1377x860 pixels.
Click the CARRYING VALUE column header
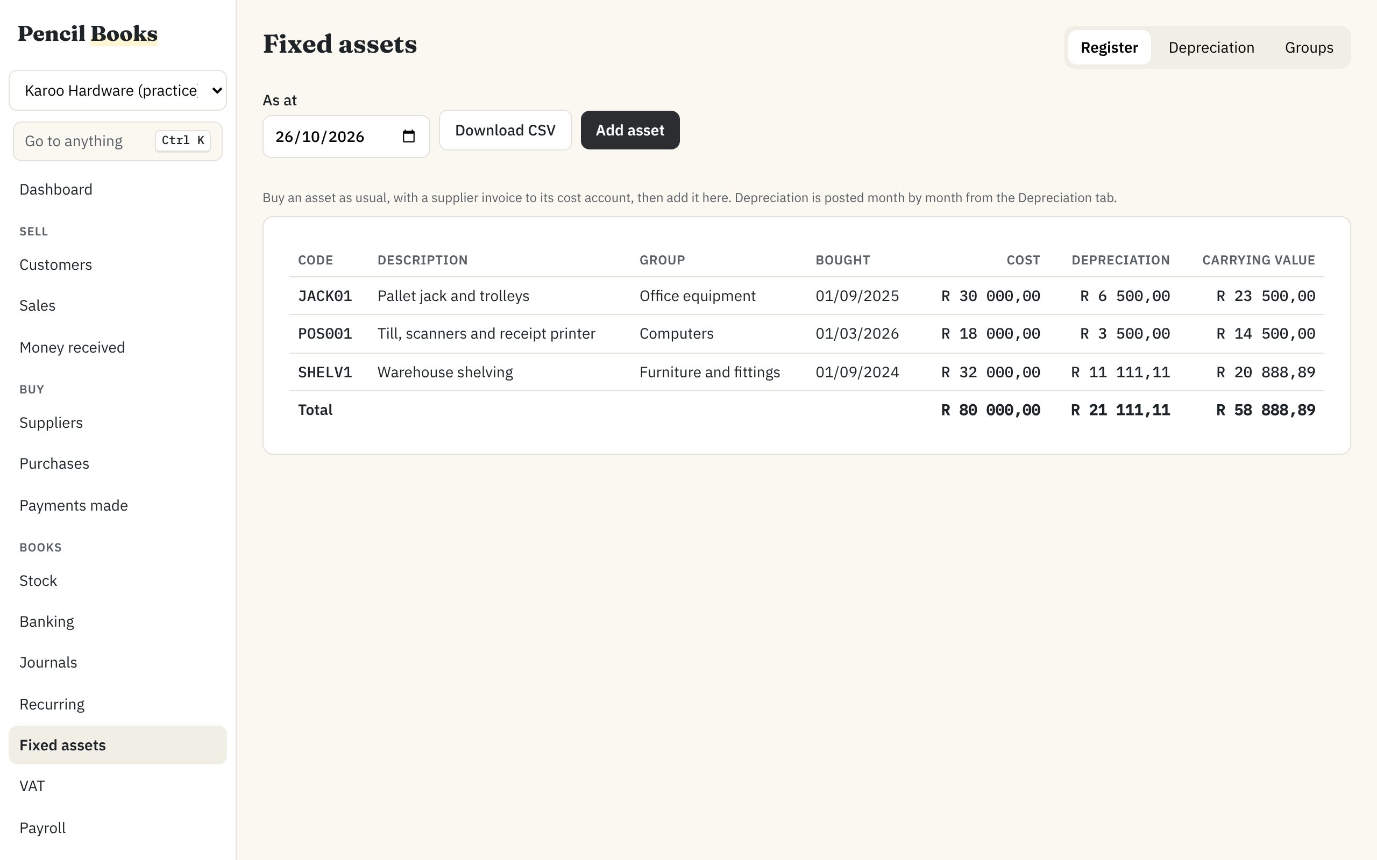(x=1258, y=260)
